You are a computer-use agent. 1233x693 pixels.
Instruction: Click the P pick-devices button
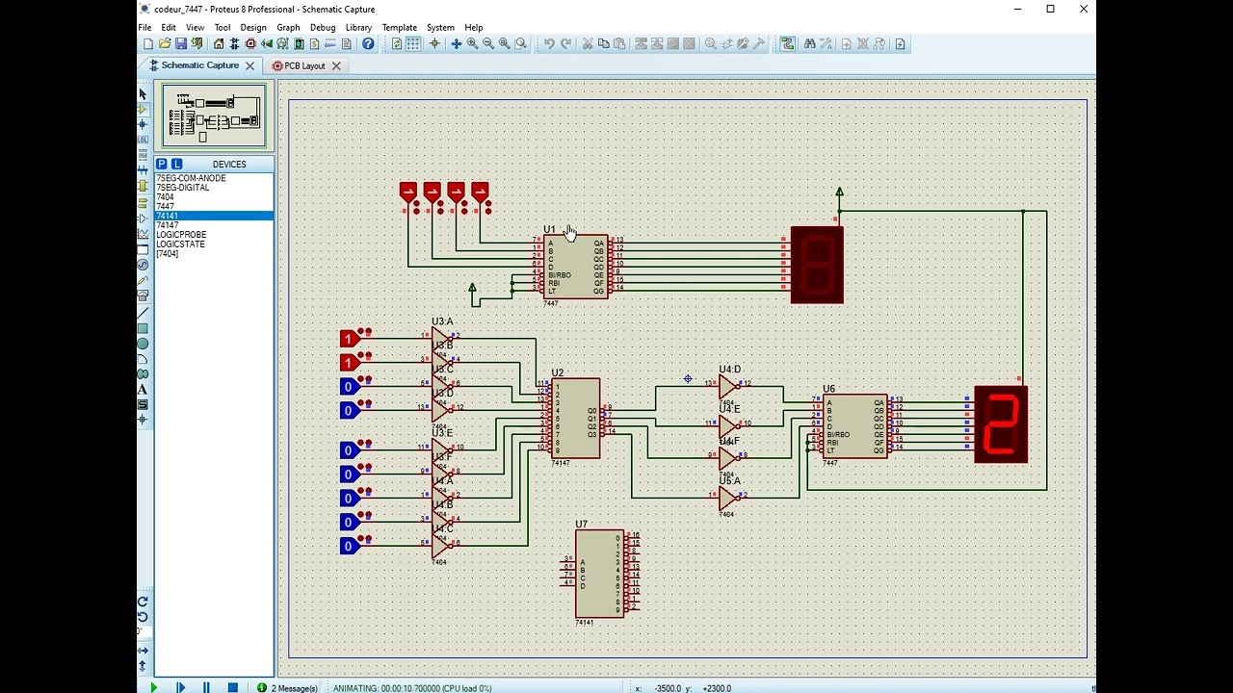162,165
